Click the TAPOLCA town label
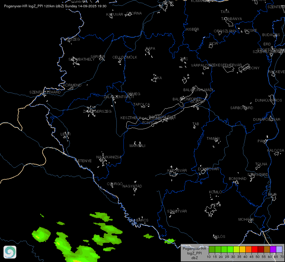This screenshot has width=285, height=262. [141, 105]
